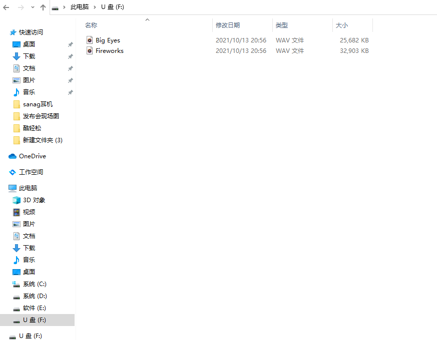Image resolution: width=437 pixels, height=340 pixels.
Task: Click the pin icon next to pinned 音乐
Action: (71, 92)
